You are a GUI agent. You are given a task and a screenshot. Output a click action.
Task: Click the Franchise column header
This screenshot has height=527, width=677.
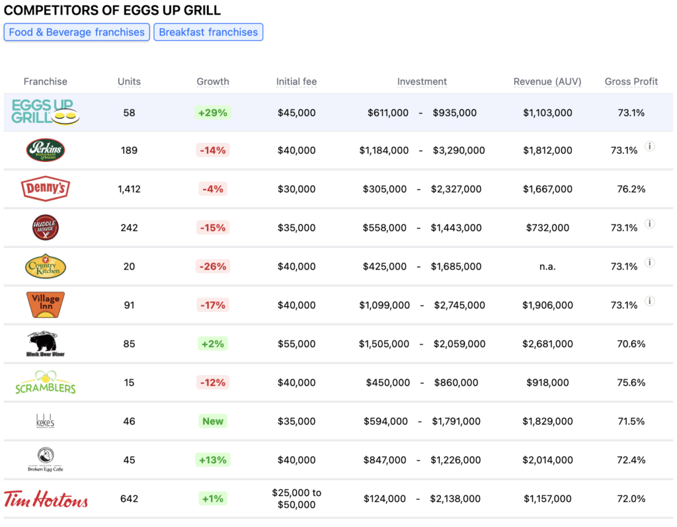(x=46, y=81)
